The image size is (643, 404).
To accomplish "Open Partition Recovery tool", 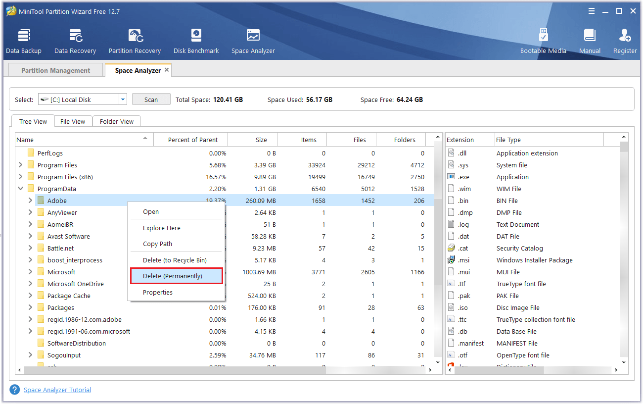I will 135,41.
